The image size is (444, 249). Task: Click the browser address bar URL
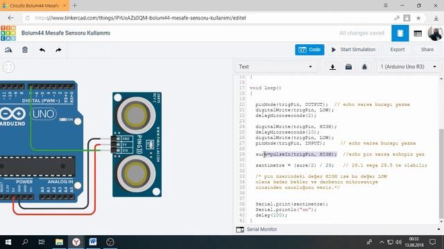[140, 18]
